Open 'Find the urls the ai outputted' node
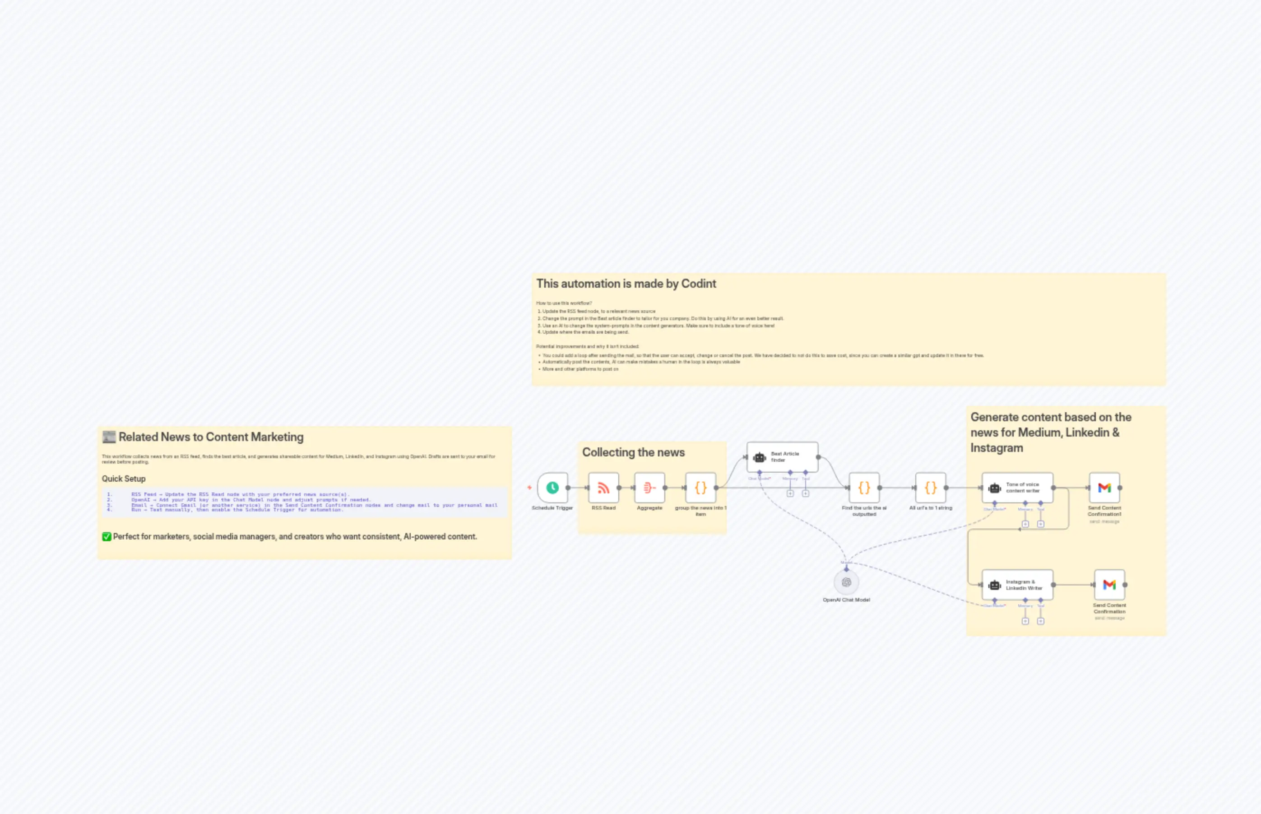1261x814 pixels. pos(864,487)
